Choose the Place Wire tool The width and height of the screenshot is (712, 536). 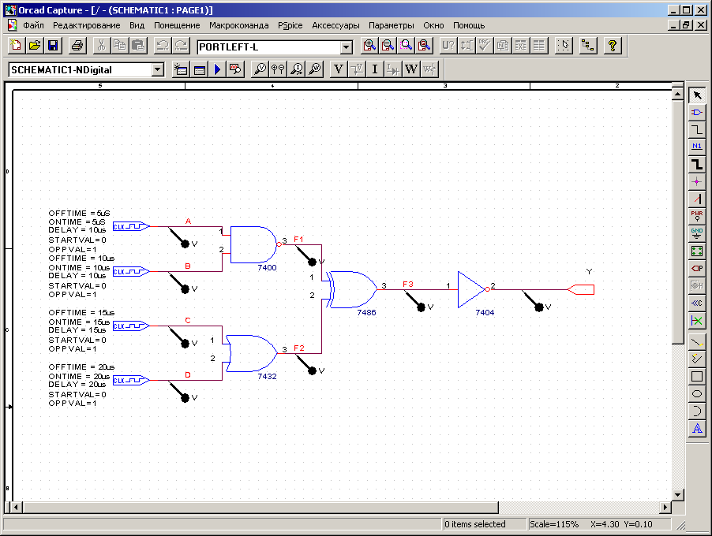(696, 130)
